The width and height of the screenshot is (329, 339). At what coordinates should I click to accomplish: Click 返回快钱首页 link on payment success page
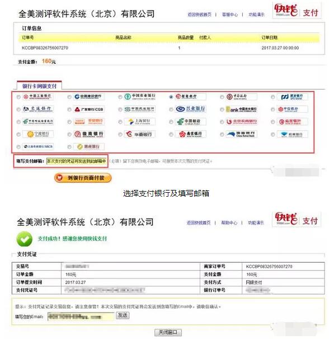199,222
